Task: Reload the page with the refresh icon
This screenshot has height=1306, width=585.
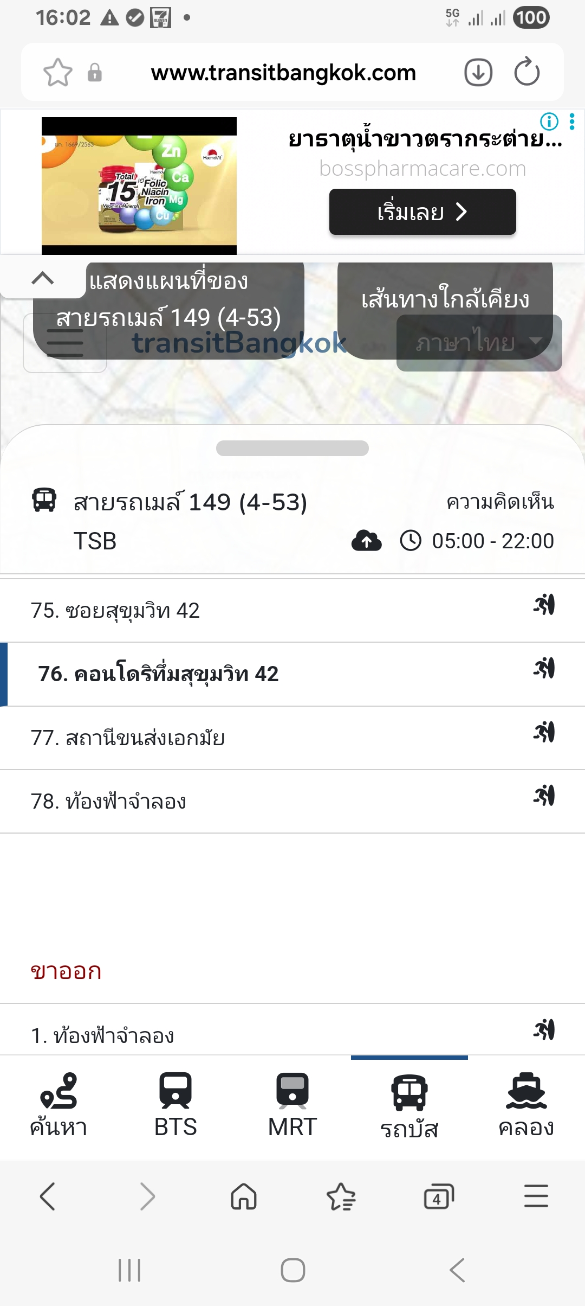Action: tap(526, 72)
